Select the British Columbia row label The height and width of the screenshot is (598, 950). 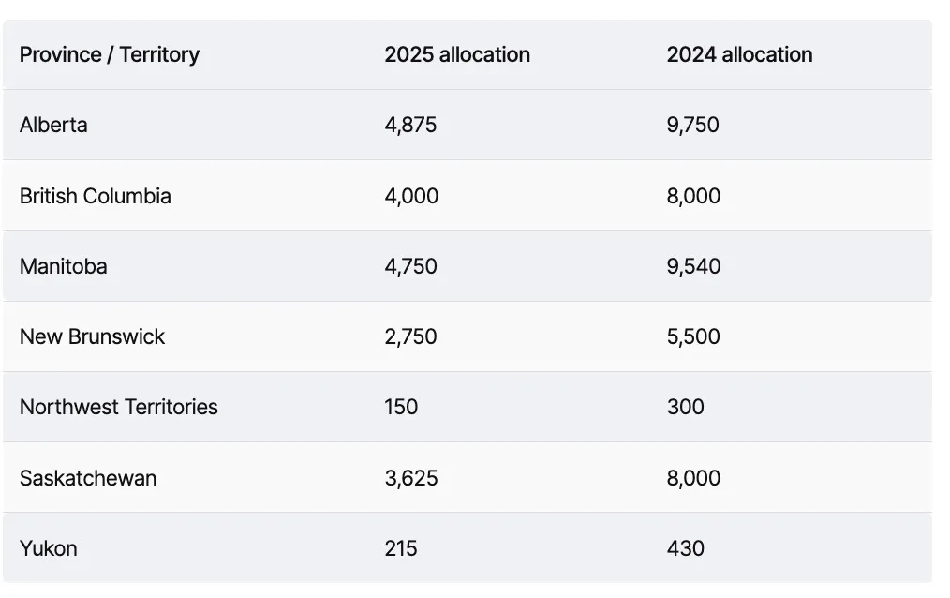click(95, 196)
